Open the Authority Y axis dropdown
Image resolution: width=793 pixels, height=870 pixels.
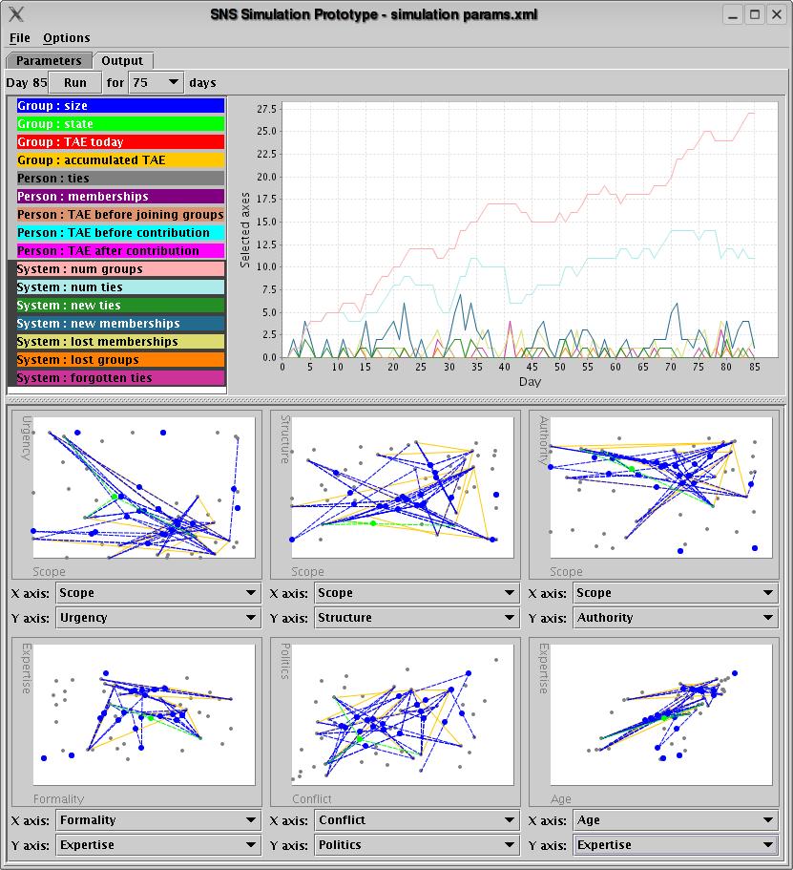coord(676,618)
